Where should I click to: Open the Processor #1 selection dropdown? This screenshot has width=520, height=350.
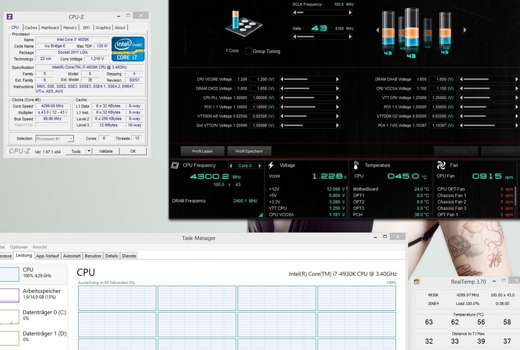pos(54,139)
